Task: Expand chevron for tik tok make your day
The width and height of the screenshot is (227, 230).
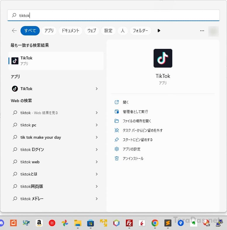Action: pyautogui.click(x=97, y=137)
